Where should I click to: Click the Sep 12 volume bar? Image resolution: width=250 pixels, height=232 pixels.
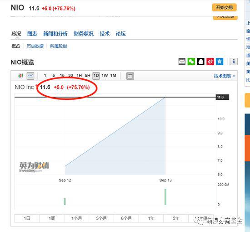tap(65, 201)
